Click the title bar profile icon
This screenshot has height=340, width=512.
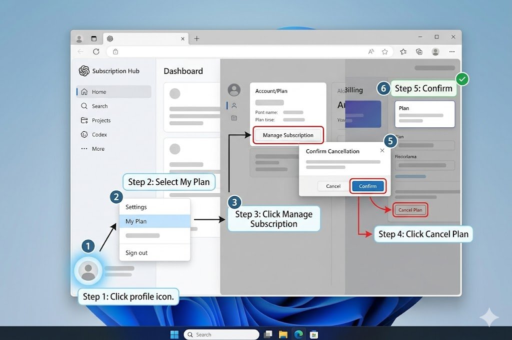(79, 39)
